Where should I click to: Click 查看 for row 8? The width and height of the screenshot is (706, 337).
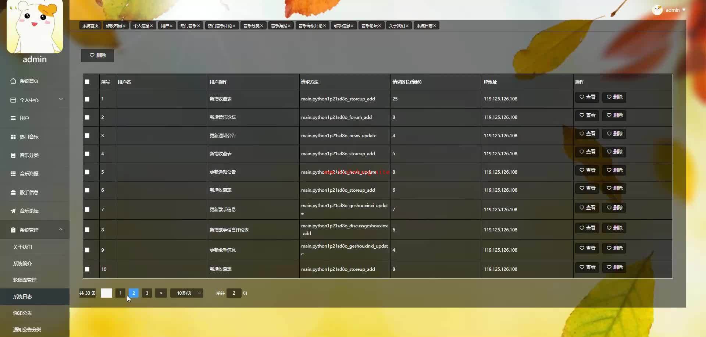[x=587, y=228]
